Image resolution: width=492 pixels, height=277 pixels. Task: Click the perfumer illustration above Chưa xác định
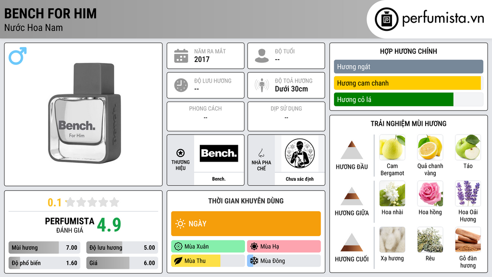[x=300, y=153]
